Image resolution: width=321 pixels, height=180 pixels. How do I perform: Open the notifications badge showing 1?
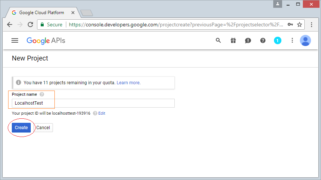click(x=278, y=40)
